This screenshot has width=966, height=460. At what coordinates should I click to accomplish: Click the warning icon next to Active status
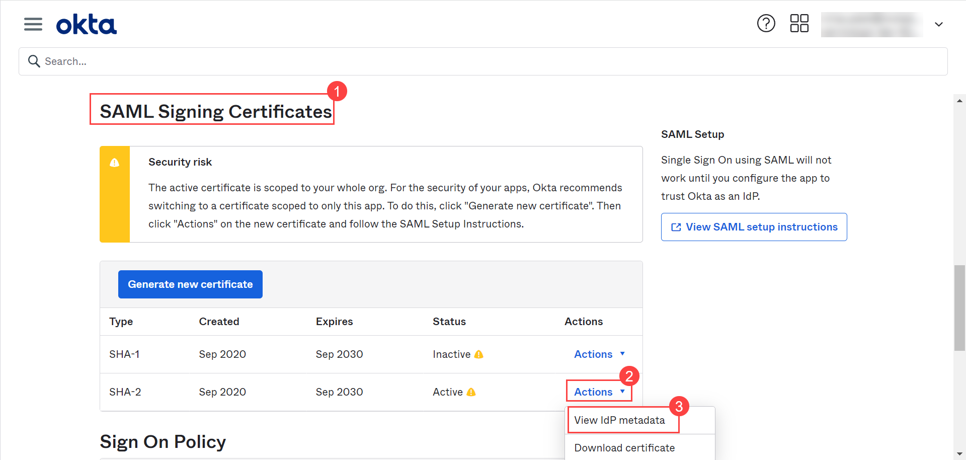click(x=471, y=392)
